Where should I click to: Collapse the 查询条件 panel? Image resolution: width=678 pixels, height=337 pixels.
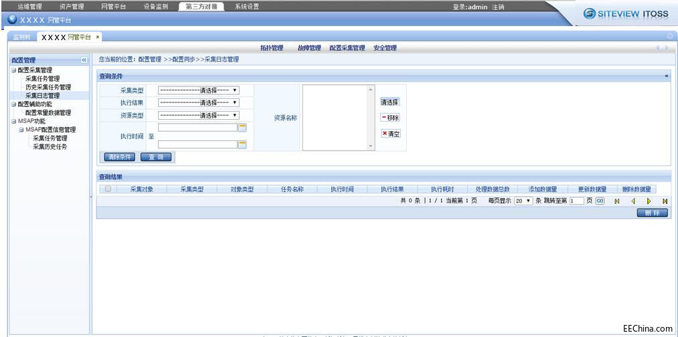[x=667, y=76]
